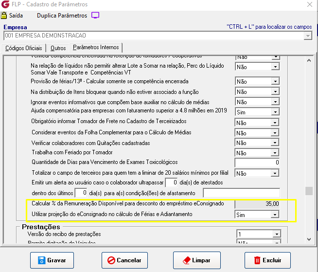This screenshot has width=318, height=272.
Task: Click the G application logo icon
Action: point(5,4)
